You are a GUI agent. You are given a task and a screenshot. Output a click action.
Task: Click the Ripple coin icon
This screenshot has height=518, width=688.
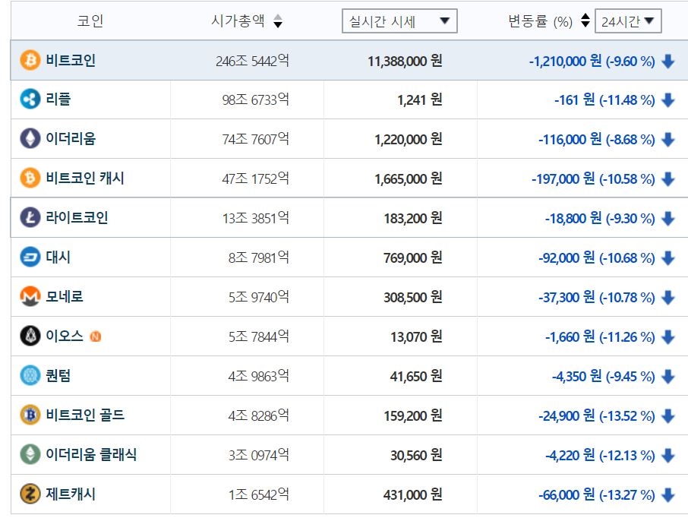coord(30,99)
